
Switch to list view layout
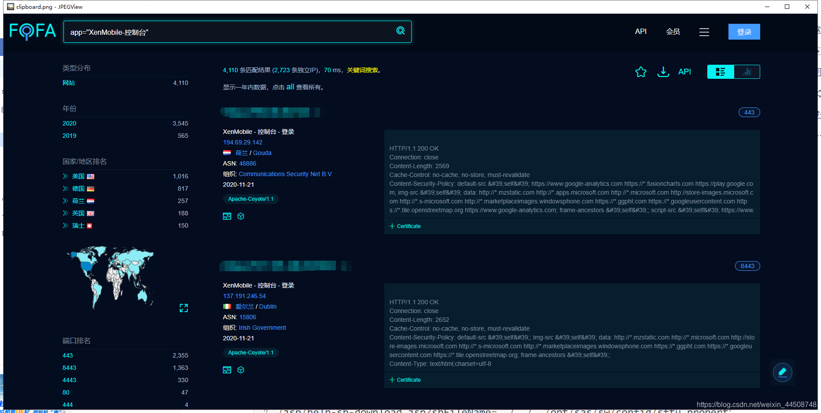(x=721, y=72)
